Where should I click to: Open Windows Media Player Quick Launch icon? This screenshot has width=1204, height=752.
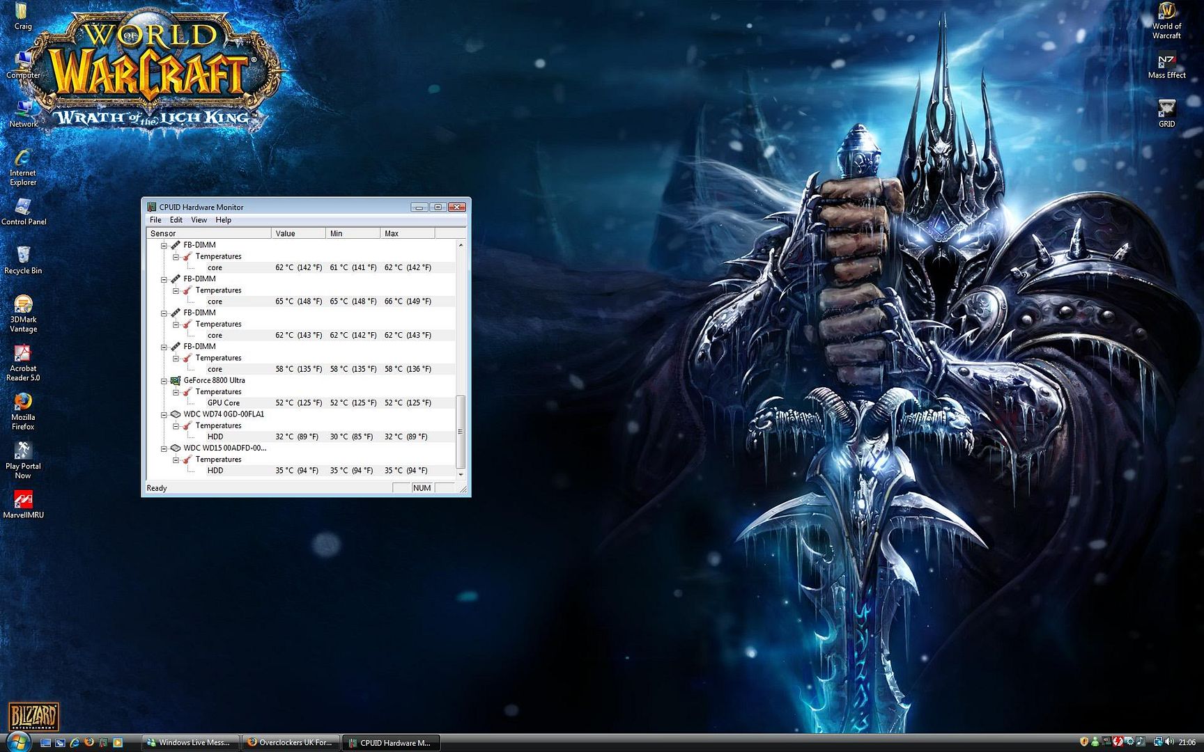click(118, 743)
